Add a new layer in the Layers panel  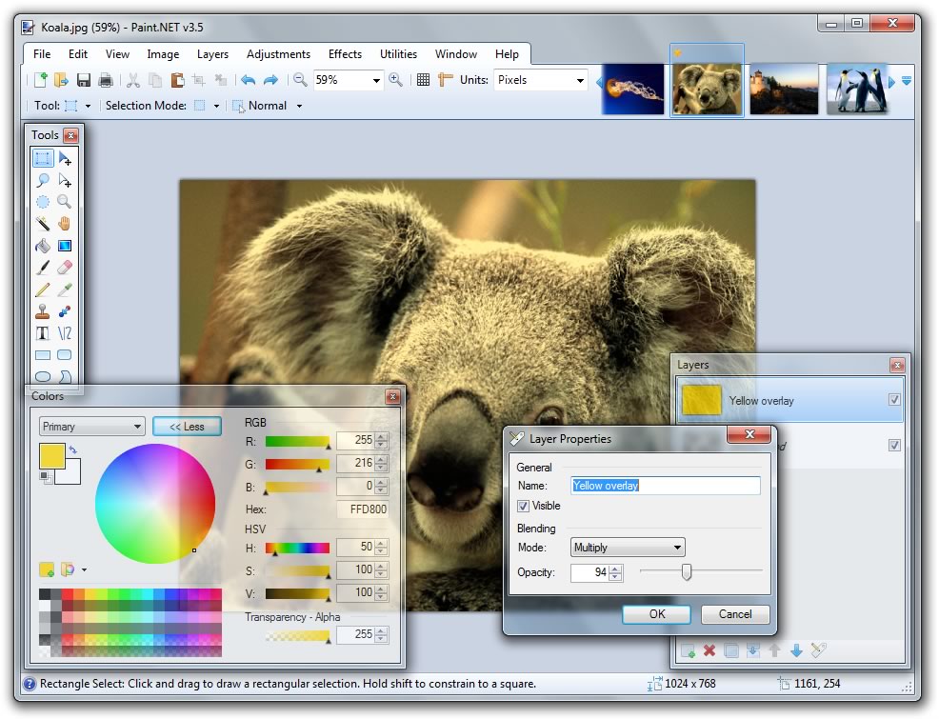688,650
